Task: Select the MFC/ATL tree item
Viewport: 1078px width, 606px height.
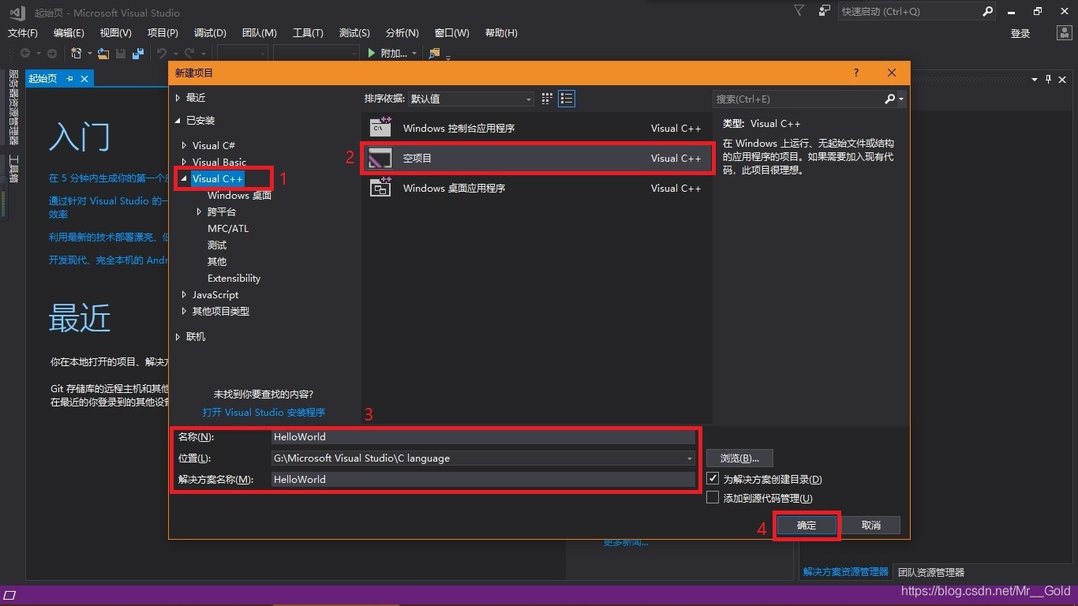Action: click(x=228, y=228)
